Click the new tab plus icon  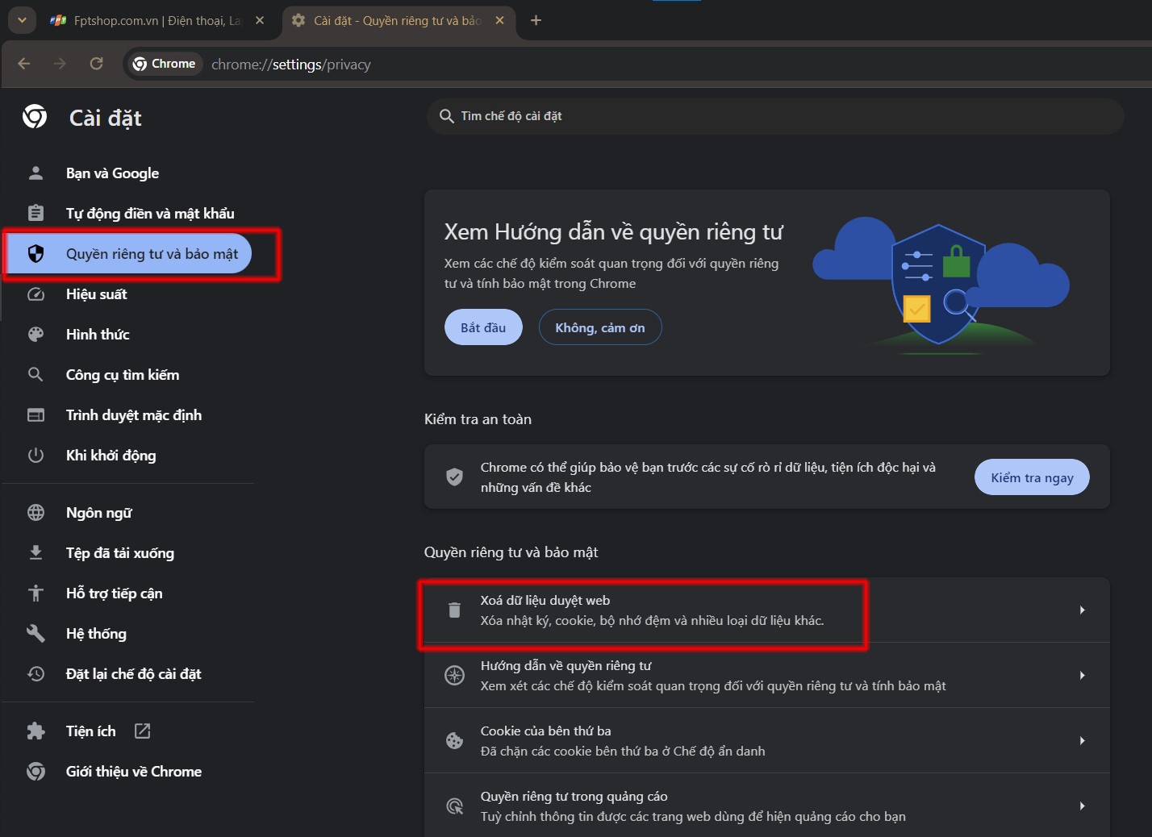(x=536, y=20)
